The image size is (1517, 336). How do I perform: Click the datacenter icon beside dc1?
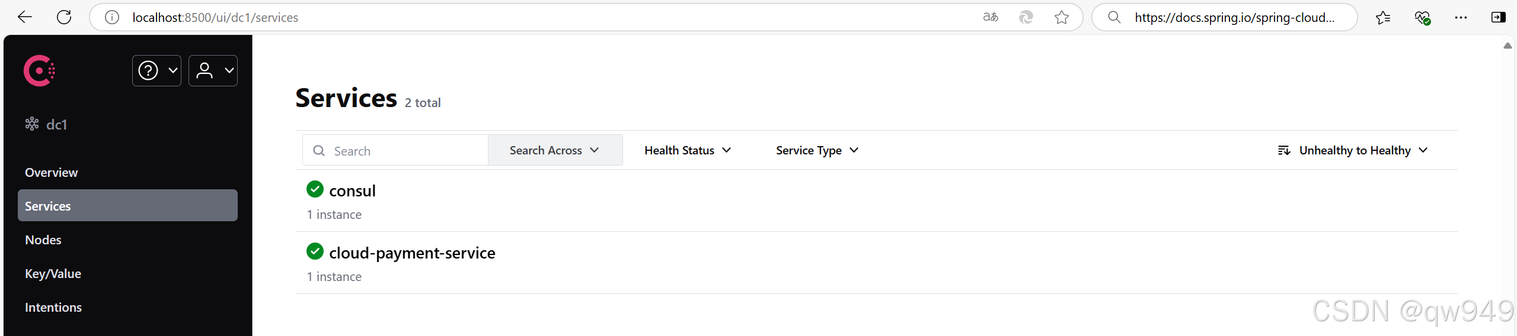point(32,124)
